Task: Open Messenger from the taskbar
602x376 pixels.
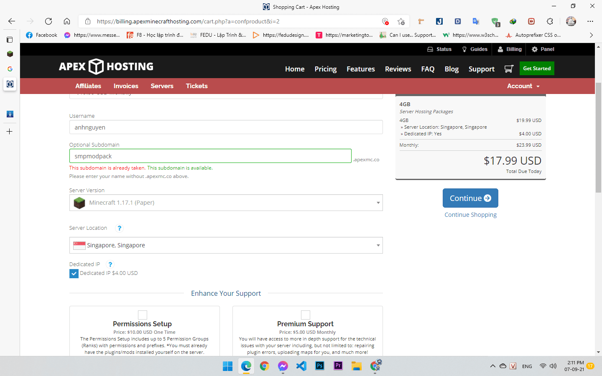Action: 283,366
